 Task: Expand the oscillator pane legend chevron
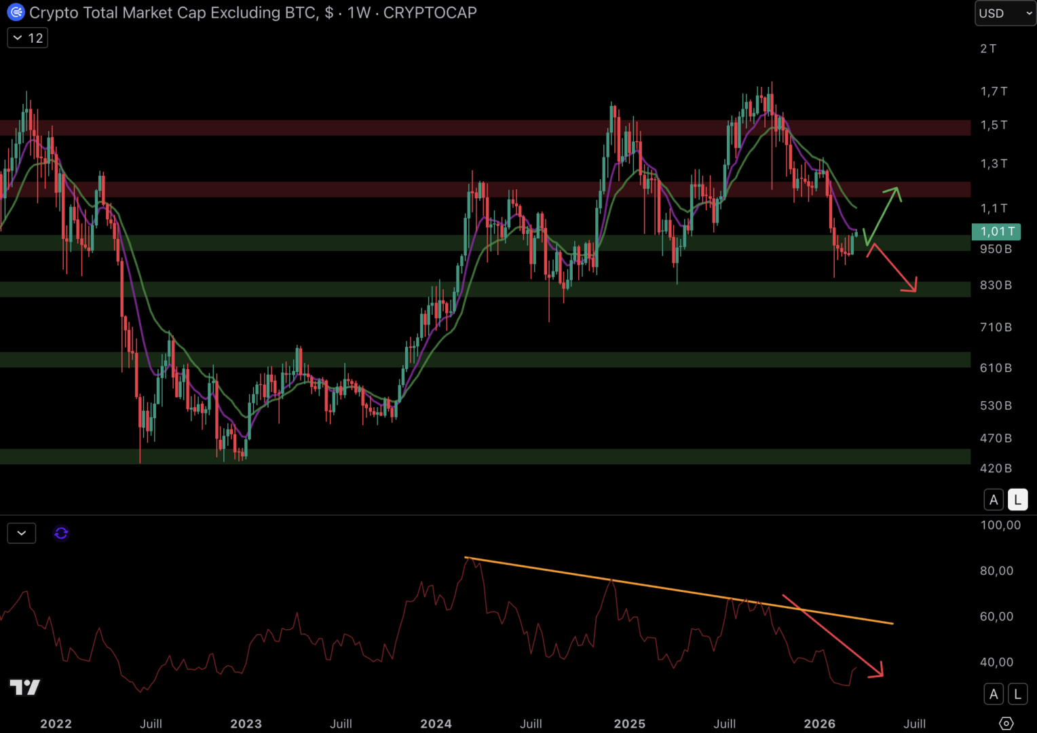(22, 533)
